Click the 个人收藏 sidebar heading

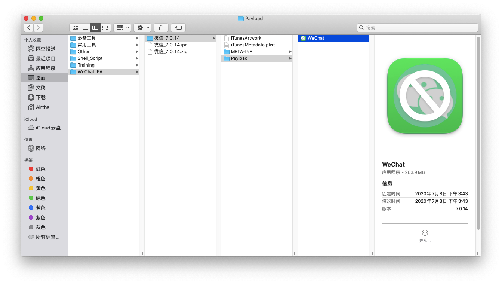coord(33,40)
